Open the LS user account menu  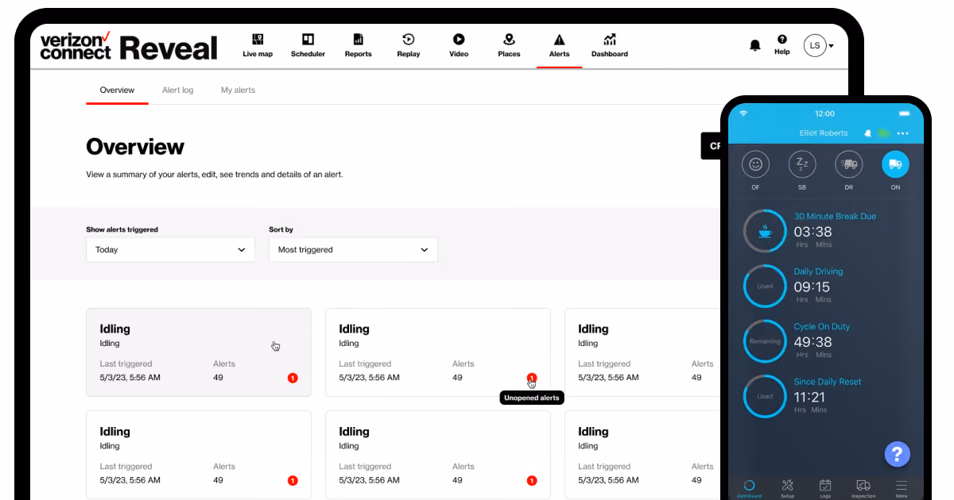(819, 46)
